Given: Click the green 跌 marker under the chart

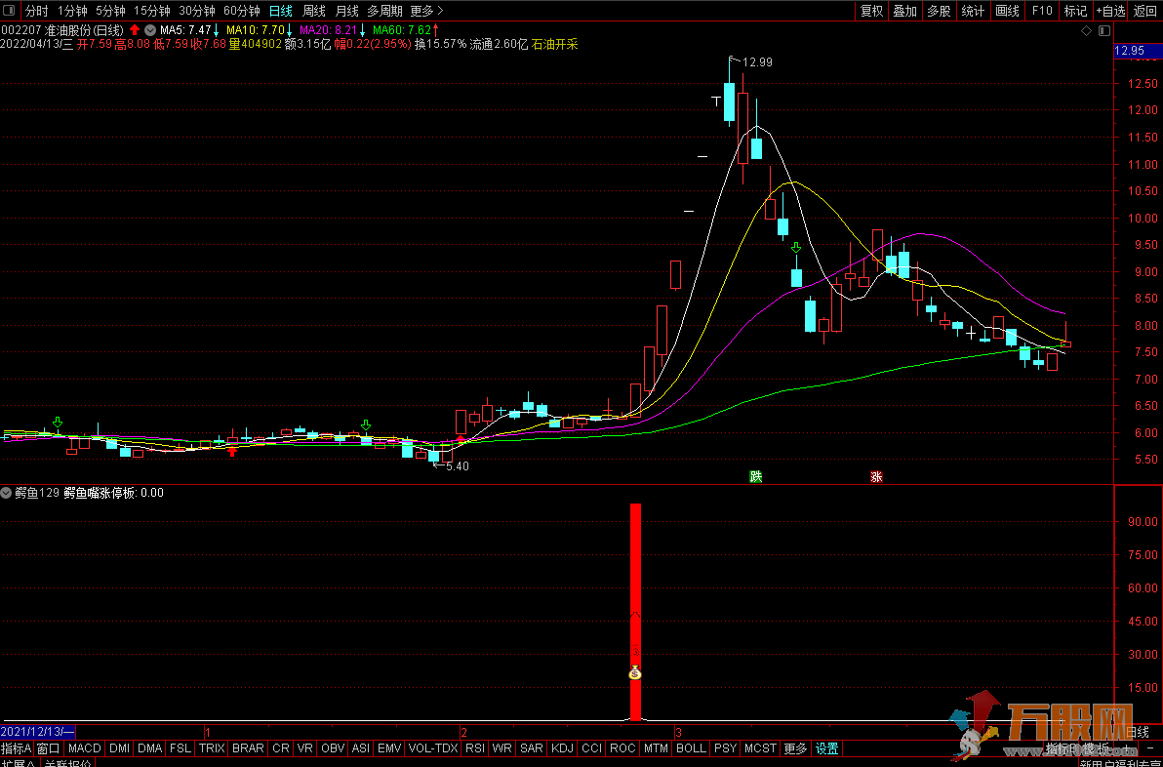Looking at the screenshot, I should point(756,476).
